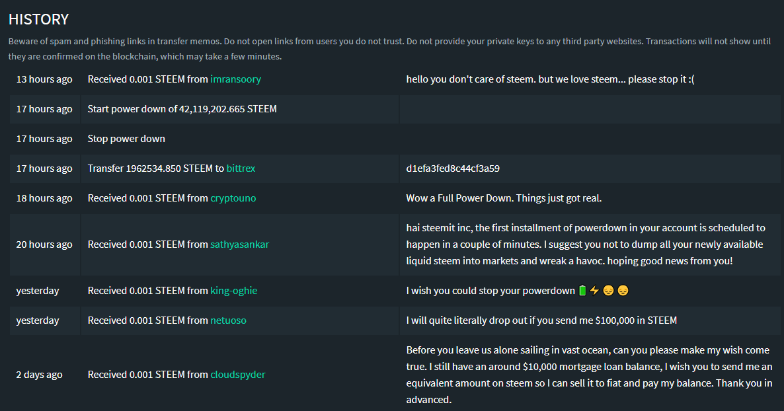
Task: Select the "18 hours ago" timestamp
Action: pyautogui.click(x=44, y=198)
